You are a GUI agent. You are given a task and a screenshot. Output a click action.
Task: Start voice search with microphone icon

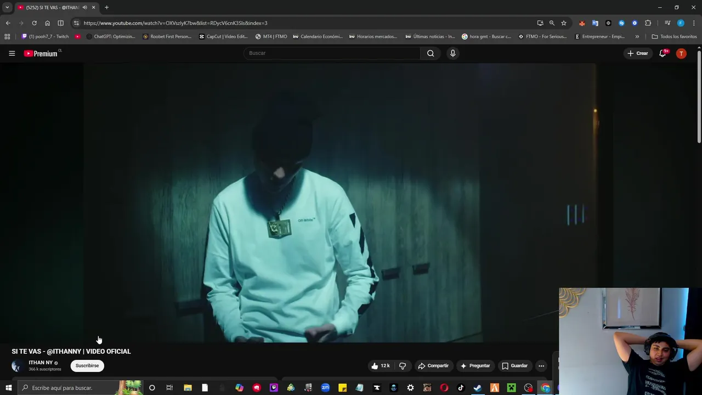click(x=452, y=53)
